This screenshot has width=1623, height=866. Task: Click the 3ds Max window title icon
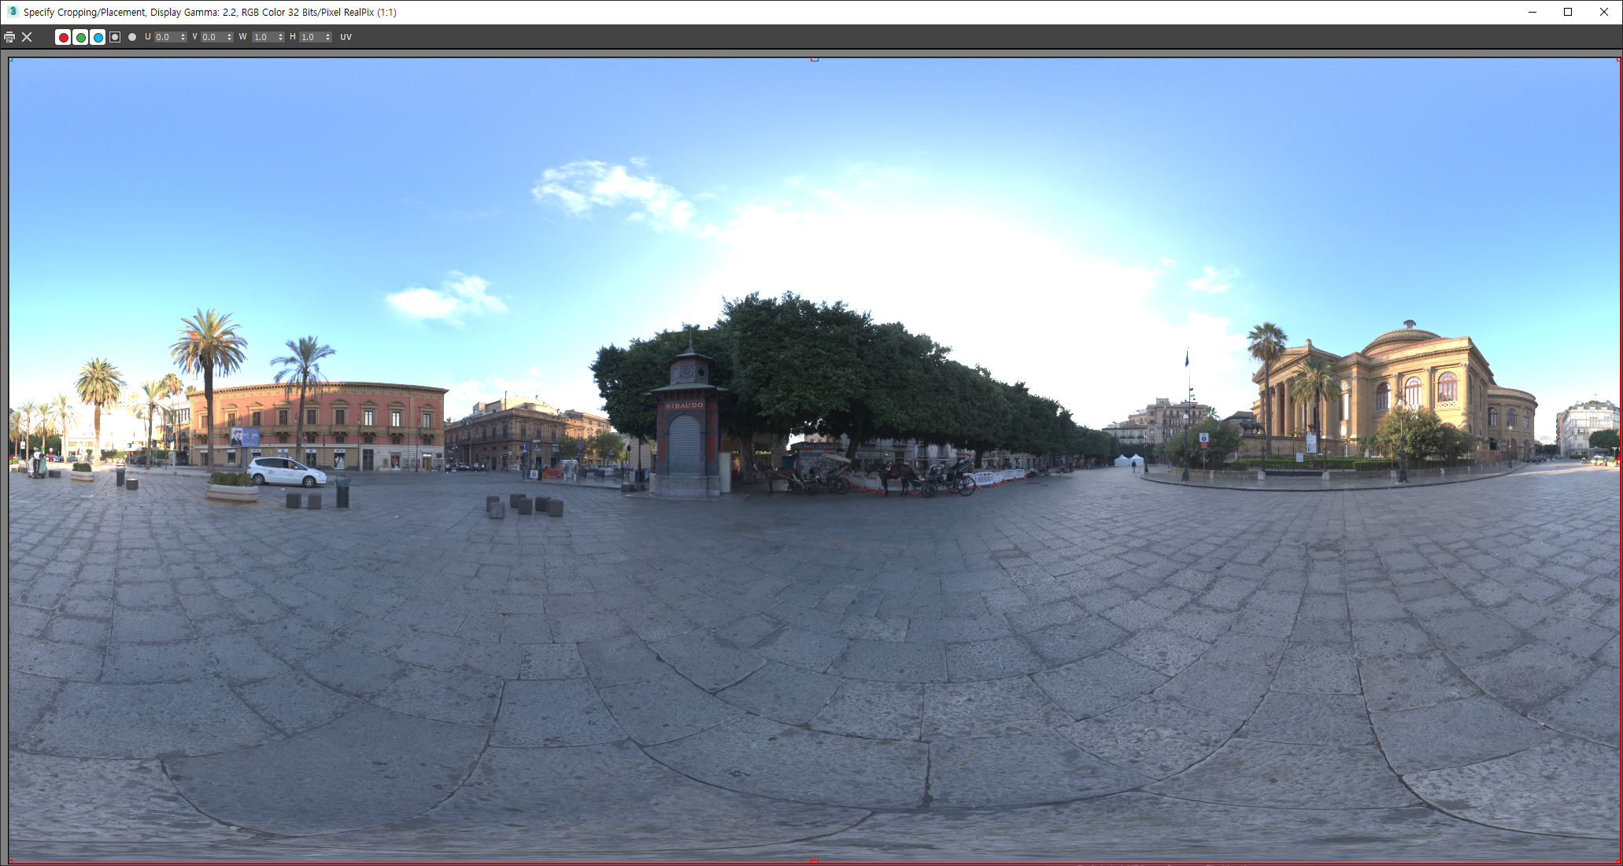coord(12,12)
